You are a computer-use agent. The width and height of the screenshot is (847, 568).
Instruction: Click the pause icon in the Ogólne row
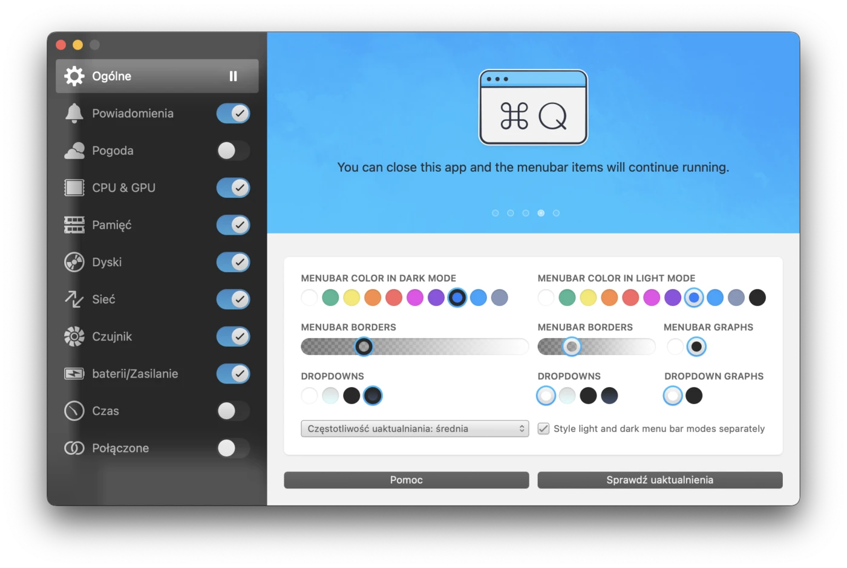point(233,76)
